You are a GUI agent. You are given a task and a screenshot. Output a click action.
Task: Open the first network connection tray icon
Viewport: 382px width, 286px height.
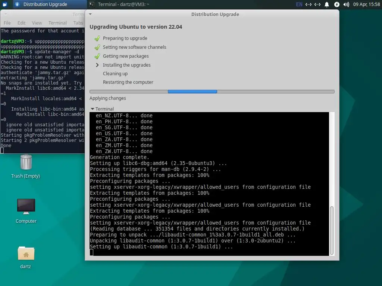click(309, 4)
